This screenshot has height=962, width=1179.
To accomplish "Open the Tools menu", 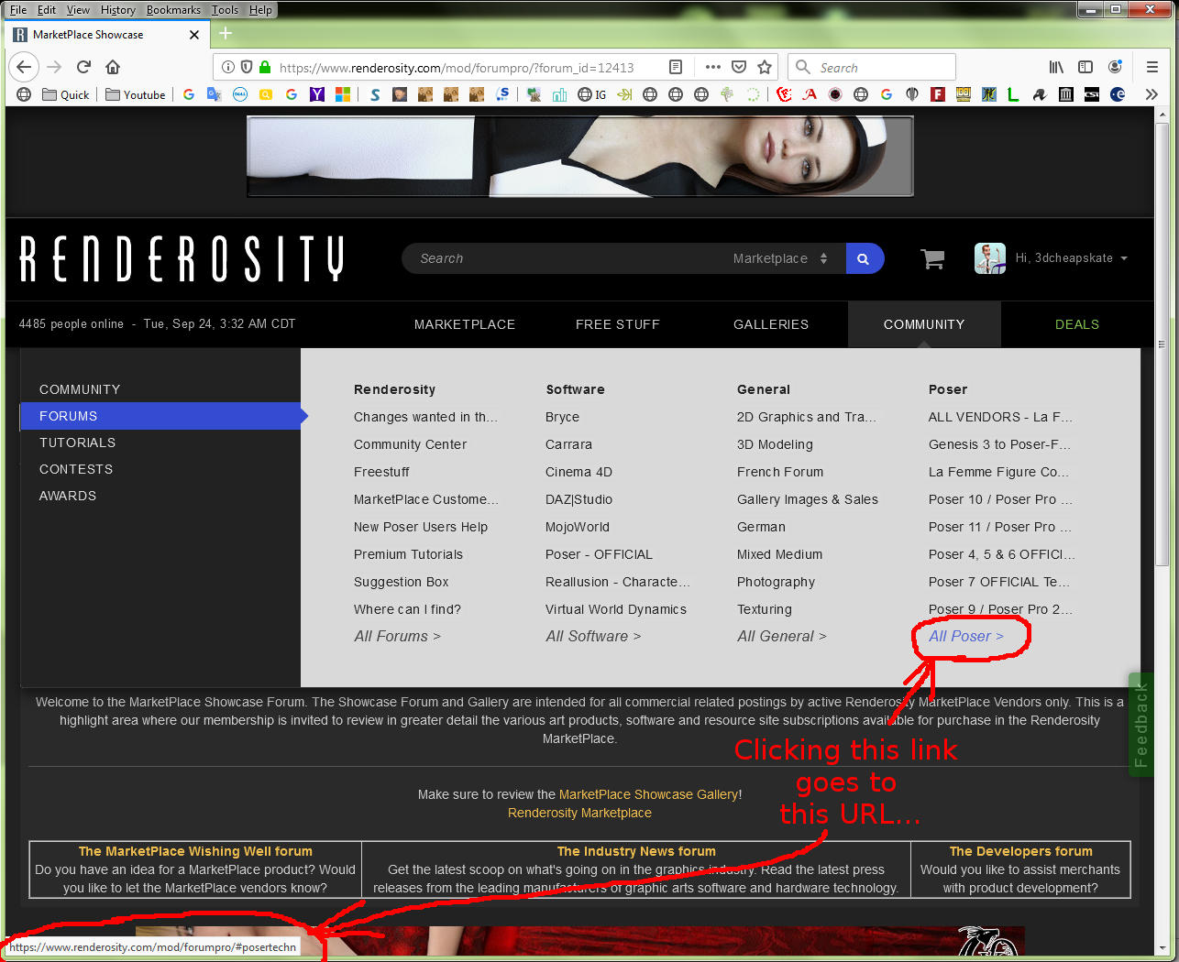I will (x=225, y=10).
